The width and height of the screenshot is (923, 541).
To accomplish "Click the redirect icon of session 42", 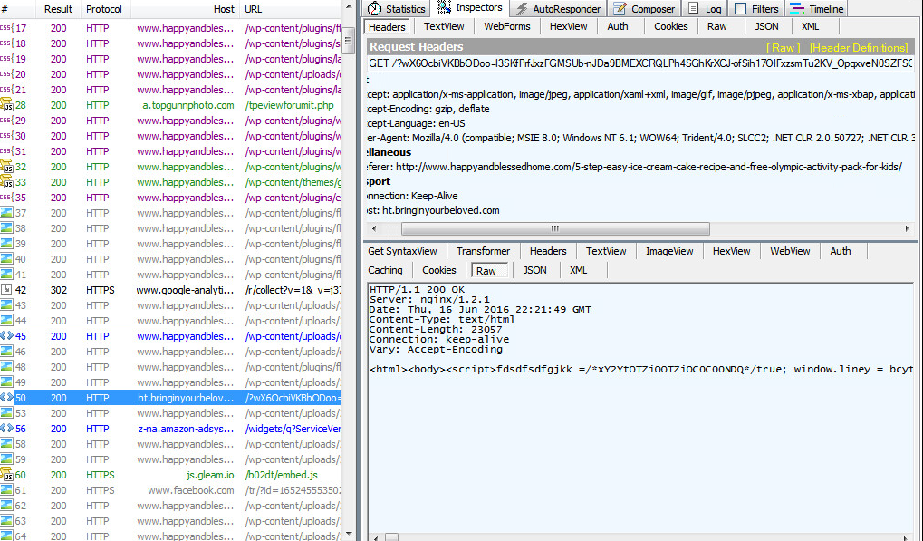I will tap(5, 290).
